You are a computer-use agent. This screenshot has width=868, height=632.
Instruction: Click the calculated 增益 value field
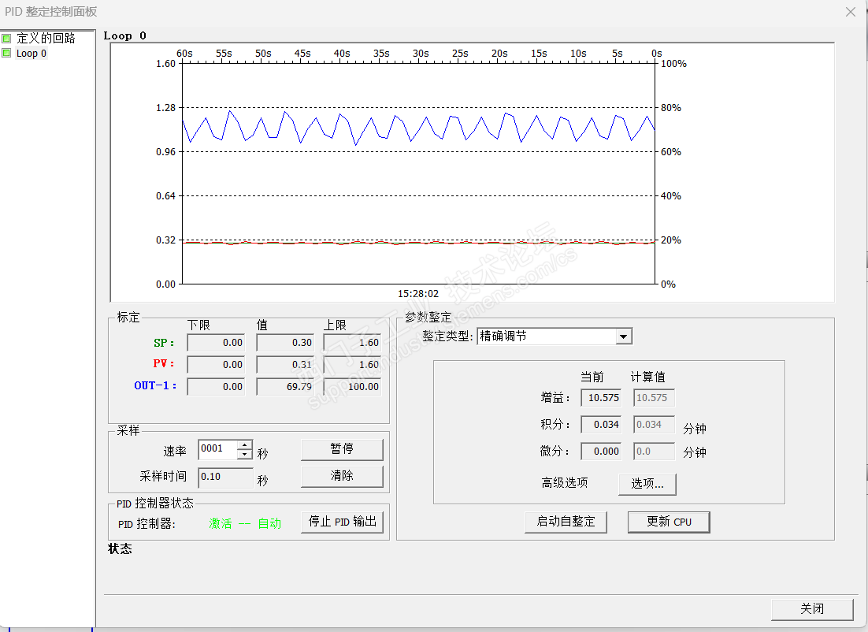(654, 398)
